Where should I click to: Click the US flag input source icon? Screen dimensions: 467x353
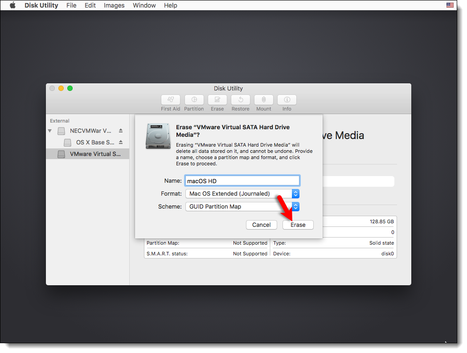click(x=450, y=5)
